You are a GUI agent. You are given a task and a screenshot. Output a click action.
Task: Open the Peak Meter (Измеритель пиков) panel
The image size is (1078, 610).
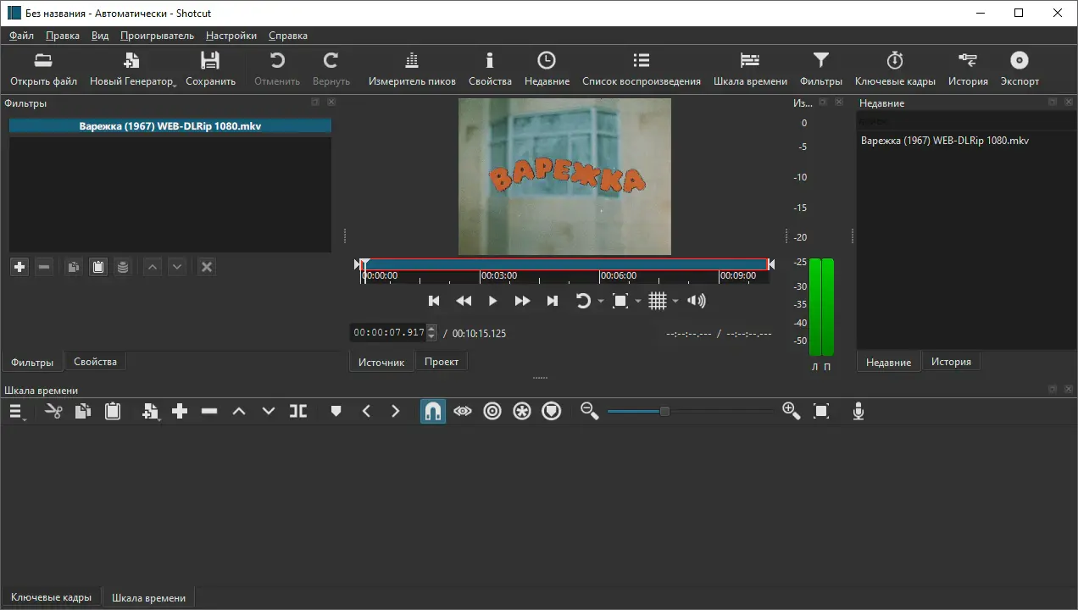click(412, 69)
